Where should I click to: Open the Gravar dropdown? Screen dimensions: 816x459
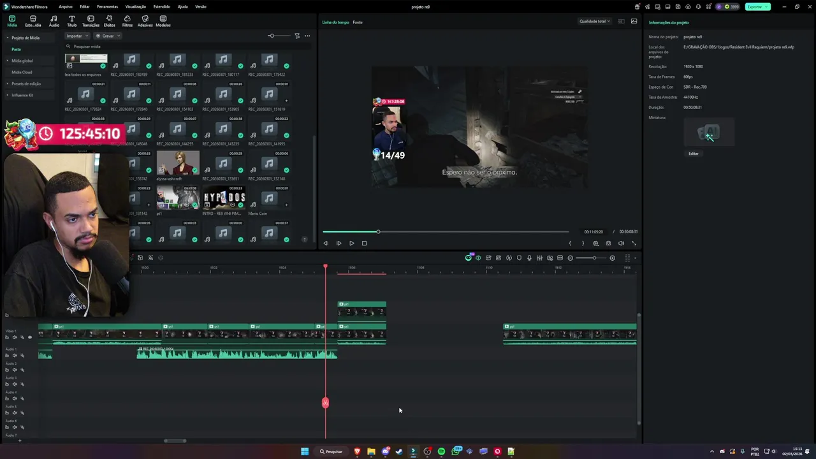108,36
